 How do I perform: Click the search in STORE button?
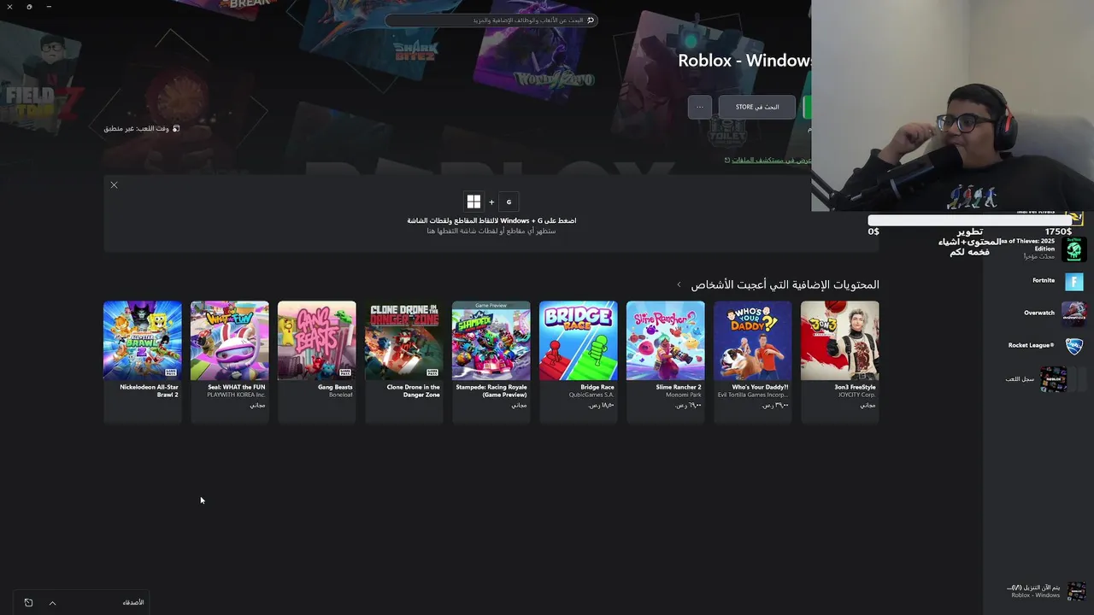pyautogui.click(x=756, y=107)
